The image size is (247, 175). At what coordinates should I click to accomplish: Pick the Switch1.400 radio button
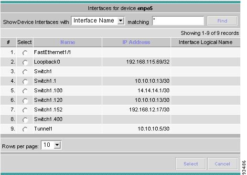25,120
